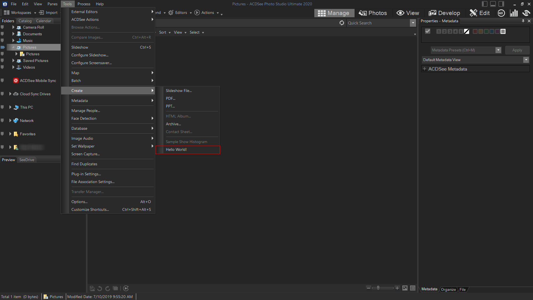This screenshot has height=300, width=533.
Task: Click the zoom out minus button
Action: [368, 288]
